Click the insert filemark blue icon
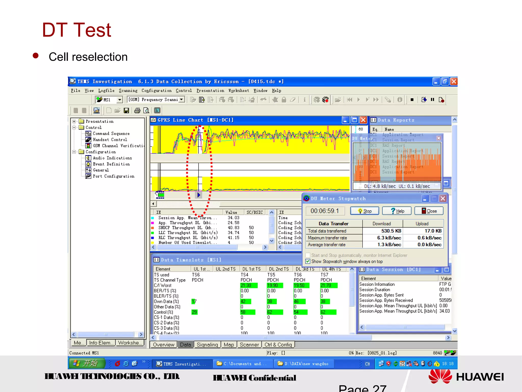522x392 pixels. pyautogui.click(x=424, y=100)
